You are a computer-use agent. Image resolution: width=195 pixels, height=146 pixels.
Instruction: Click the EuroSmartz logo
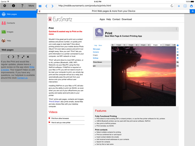[60, 19]
